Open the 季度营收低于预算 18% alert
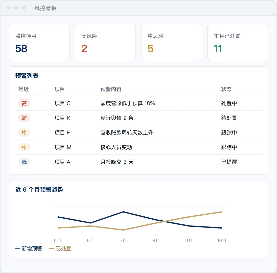The width and height of the screenshot is (277, 273). [x=128, y=103]
